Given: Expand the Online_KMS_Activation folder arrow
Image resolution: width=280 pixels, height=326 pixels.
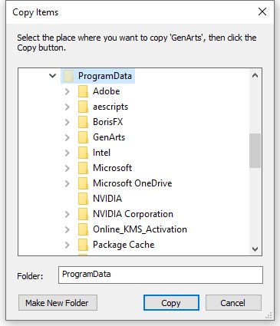Looking at the screenshot, I should click(68, 229).
